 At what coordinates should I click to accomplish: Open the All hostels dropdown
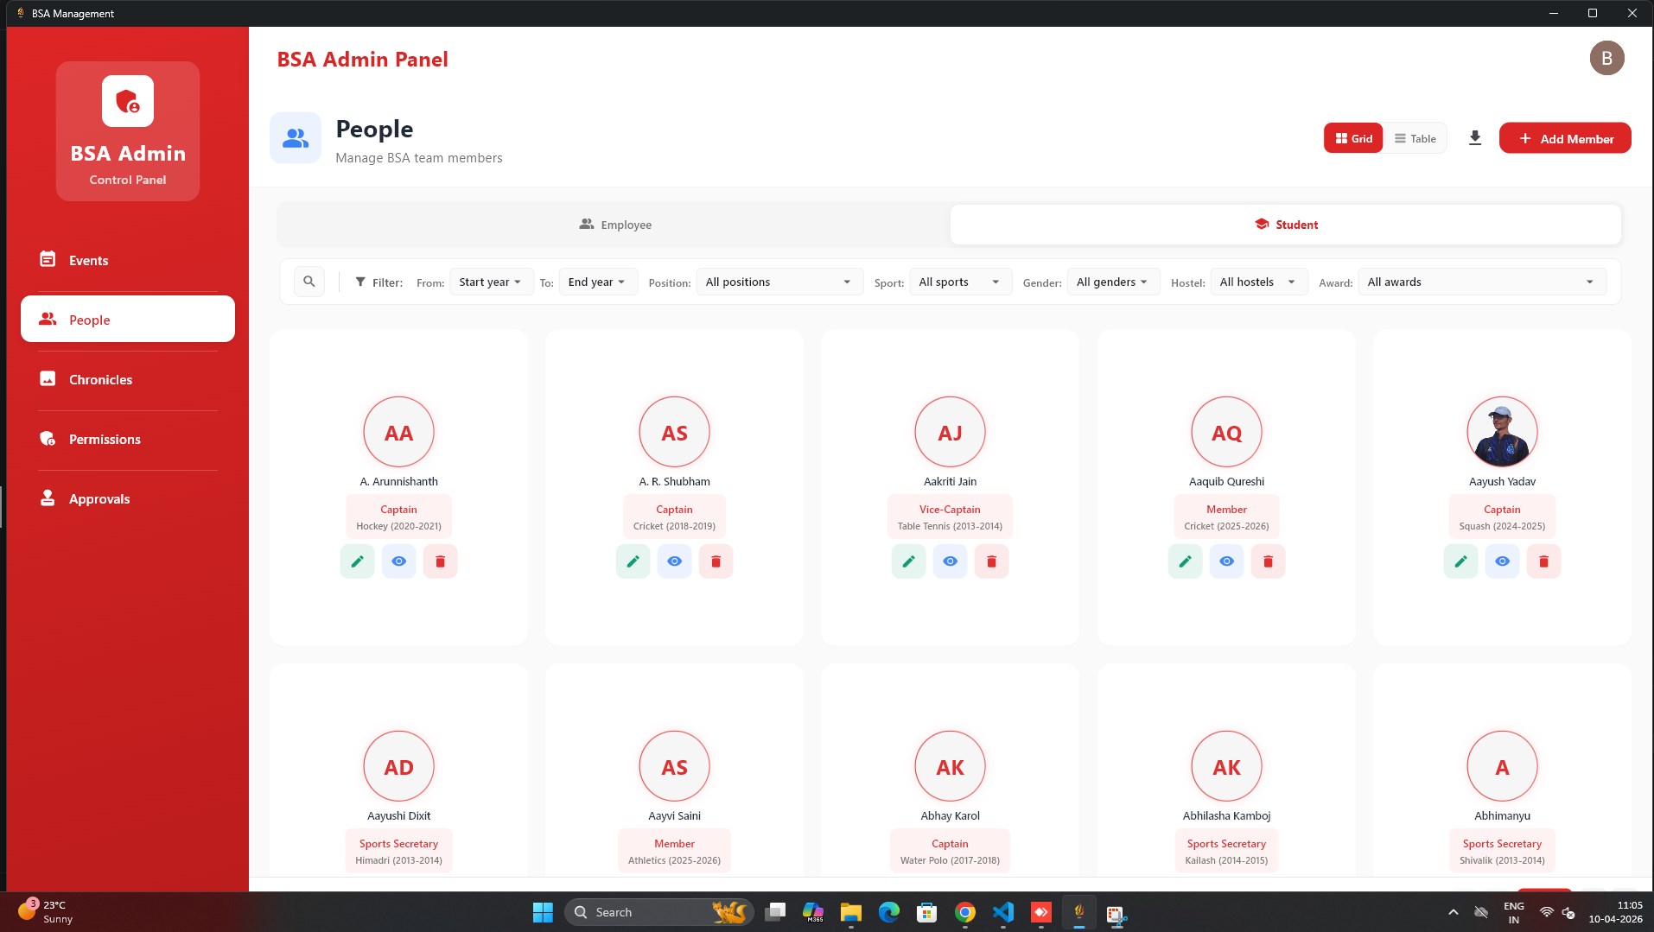pos(1258,282)
